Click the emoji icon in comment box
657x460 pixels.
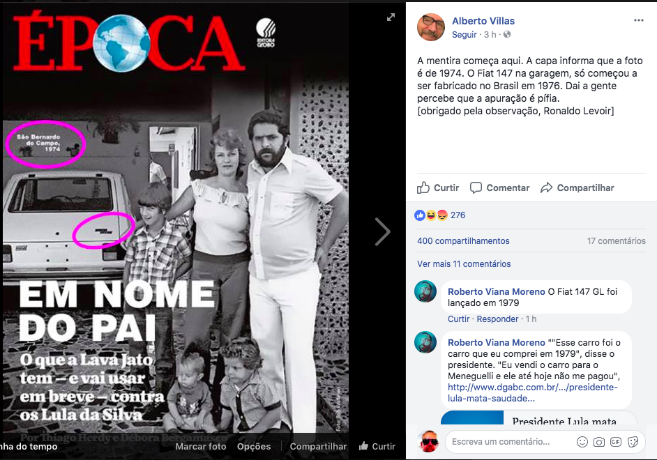582,442
